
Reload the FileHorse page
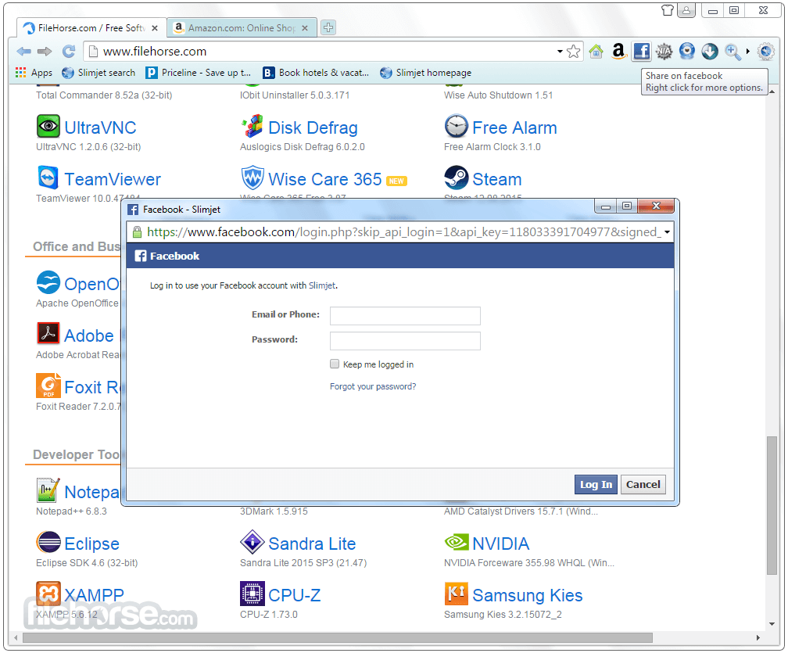tap(68, 52)
